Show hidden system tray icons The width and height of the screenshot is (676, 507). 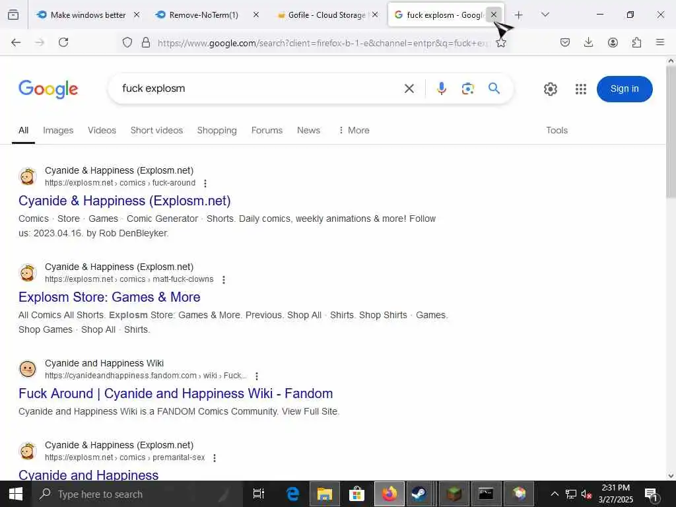click(555, 494)
